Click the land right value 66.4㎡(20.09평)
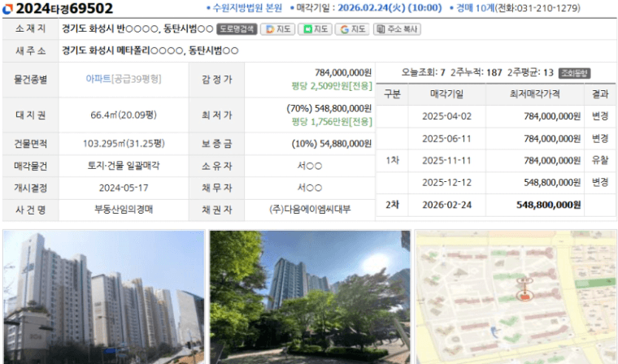The width and height of the screenshot is (618, 364). pos(124,115)
